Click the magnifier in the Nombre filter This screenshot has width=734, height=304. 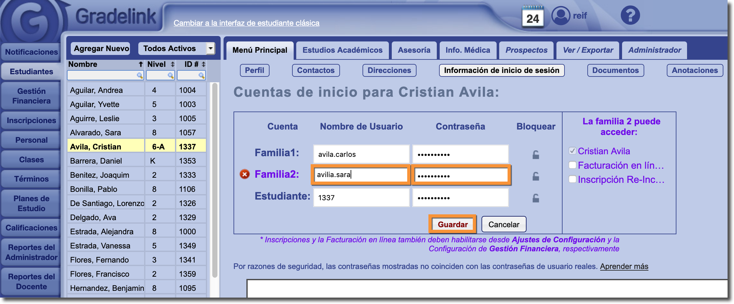pyautogui.click(x=140, y=76)
